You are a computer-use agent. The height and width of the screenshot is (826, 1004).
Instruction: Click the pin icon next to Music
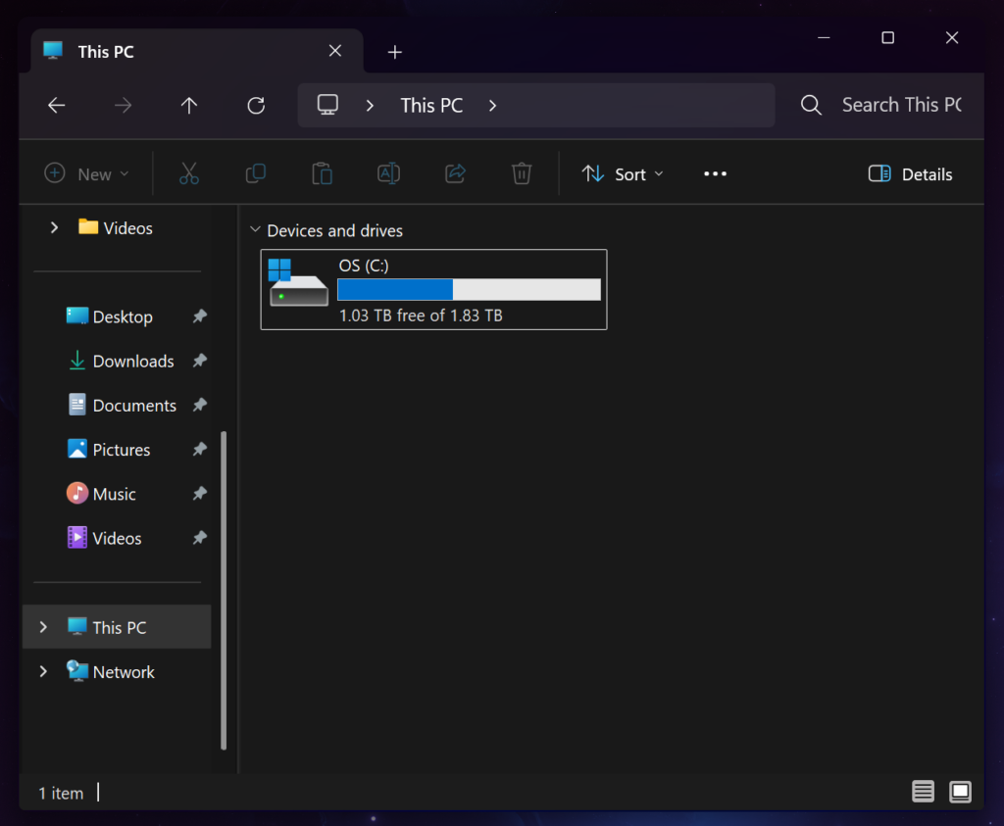pyautogui.click(x=200, y=493)
